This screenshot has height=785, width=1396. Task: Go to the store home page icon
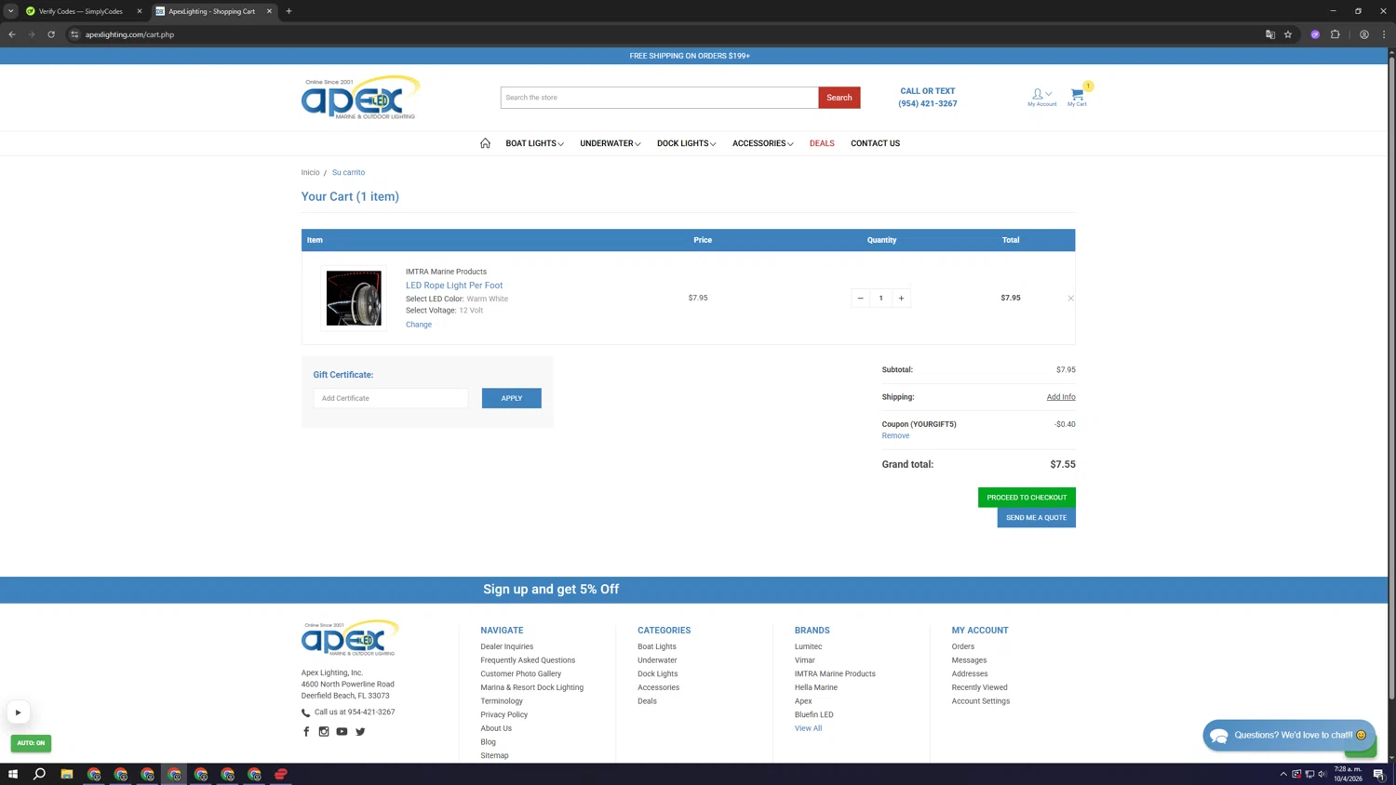pyautogui.click(x=485, y=143)
